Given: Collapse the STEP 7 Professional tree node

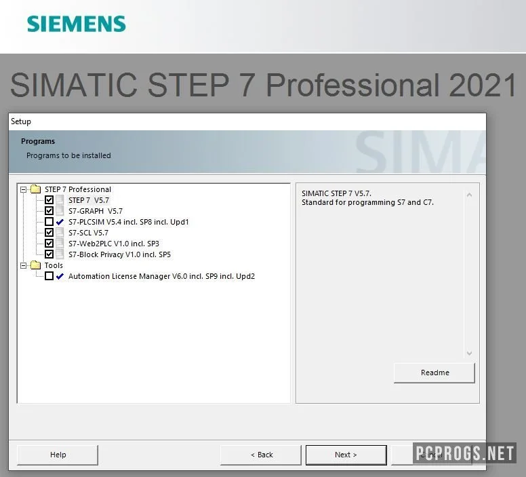Looking at the screenshot, I should click(x=23, y=189).
